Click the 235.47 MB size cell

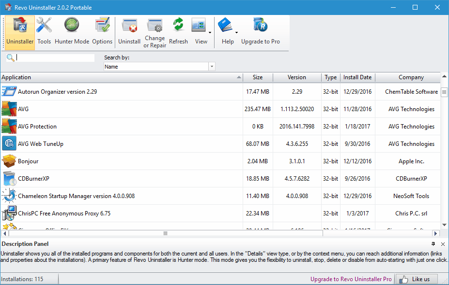[x=258, y=109]
